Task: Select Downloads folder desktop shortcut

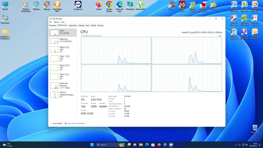Action: 130,6
